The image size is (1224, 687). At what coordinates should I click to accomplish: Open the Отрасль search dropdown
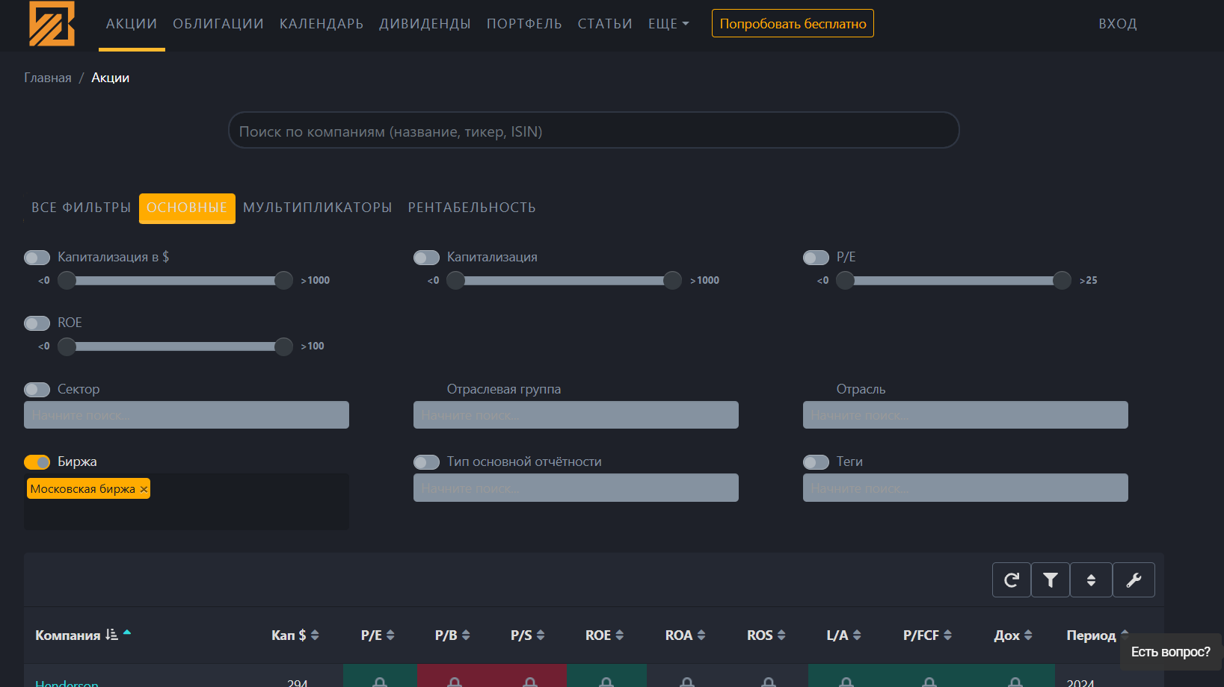(965, 415)
